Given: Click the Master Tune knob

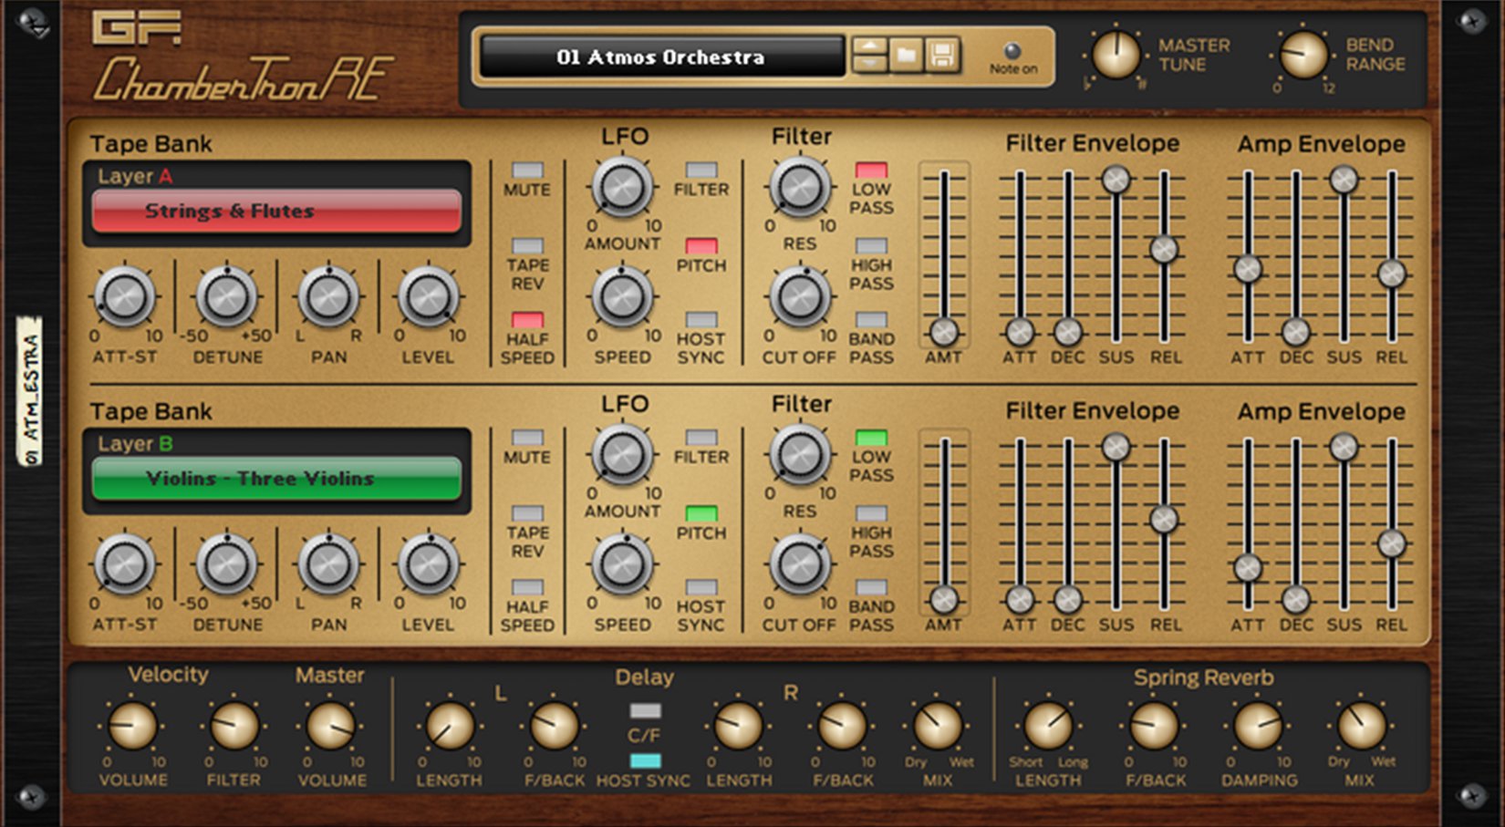Looking at the screenshot, I should 1116,55.
